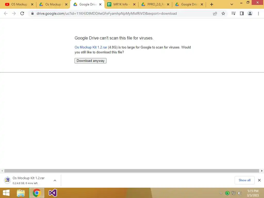The width and height of the screenshot is (264, 198).
Task: Click the network tray icon
Action: tap(234, 193)
